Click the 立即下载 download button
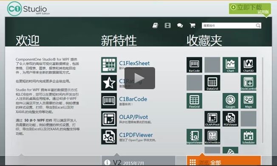 (x=250, y=9)
